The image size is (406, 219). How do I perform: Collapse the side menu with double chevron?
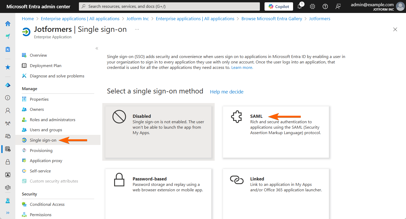tap(97, 48)
